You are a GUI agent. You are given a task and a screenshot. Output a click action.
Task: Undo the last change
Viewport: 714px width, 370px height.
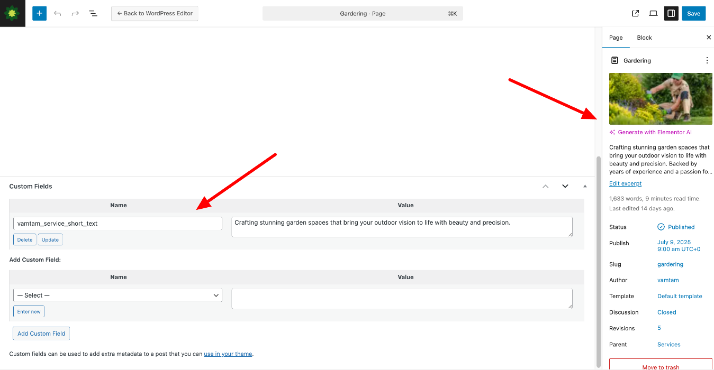click(58, 13)
